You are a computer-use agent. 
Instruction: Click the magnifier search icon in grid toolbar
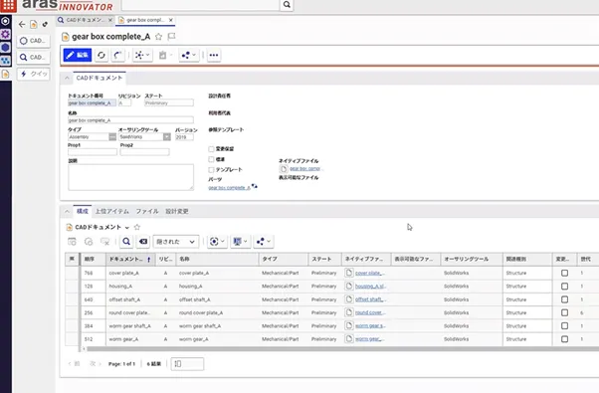(x=126, y=242)
